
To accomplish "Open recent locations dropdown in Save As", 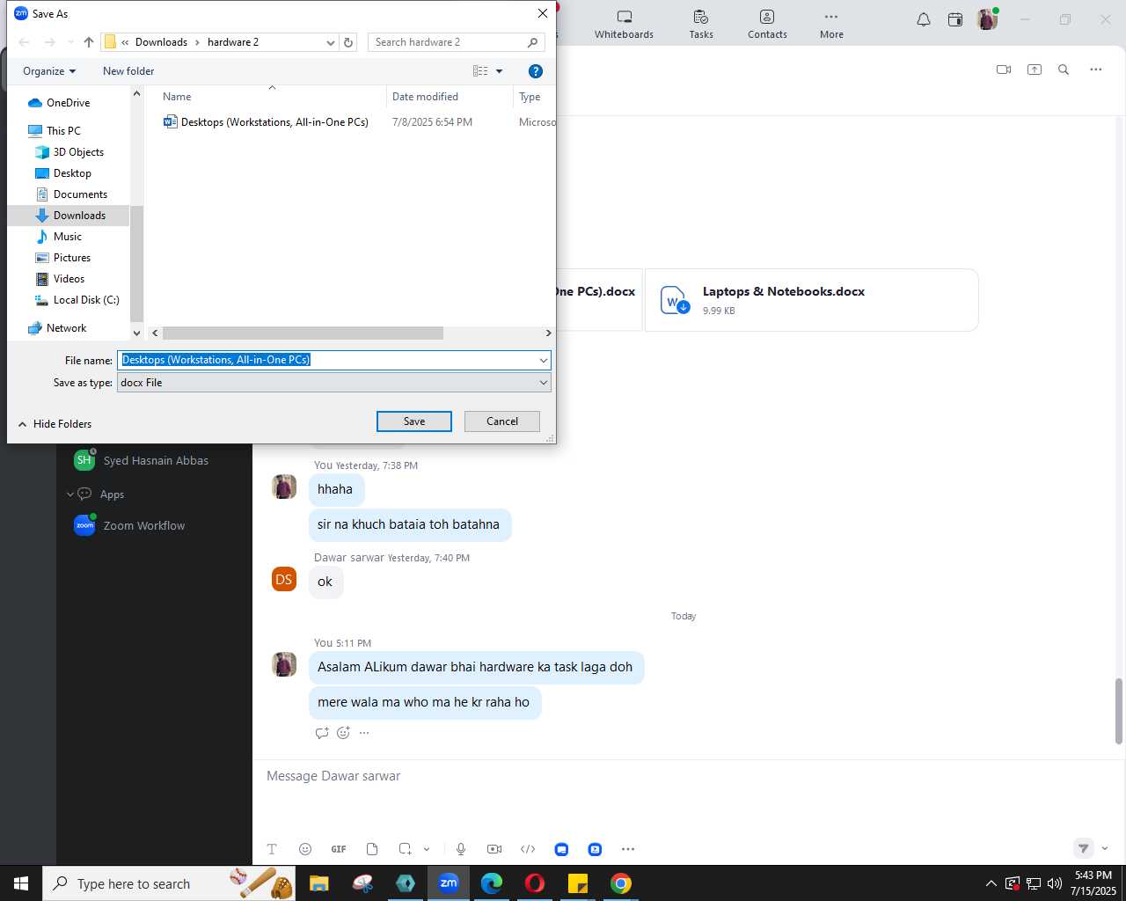I will click(70, 42).
